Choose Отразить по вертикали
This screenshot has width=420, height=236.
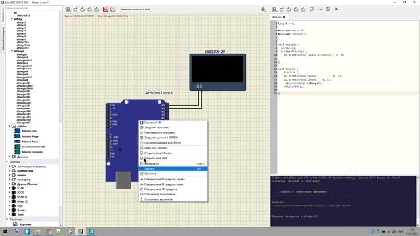[x=173, y=199]
